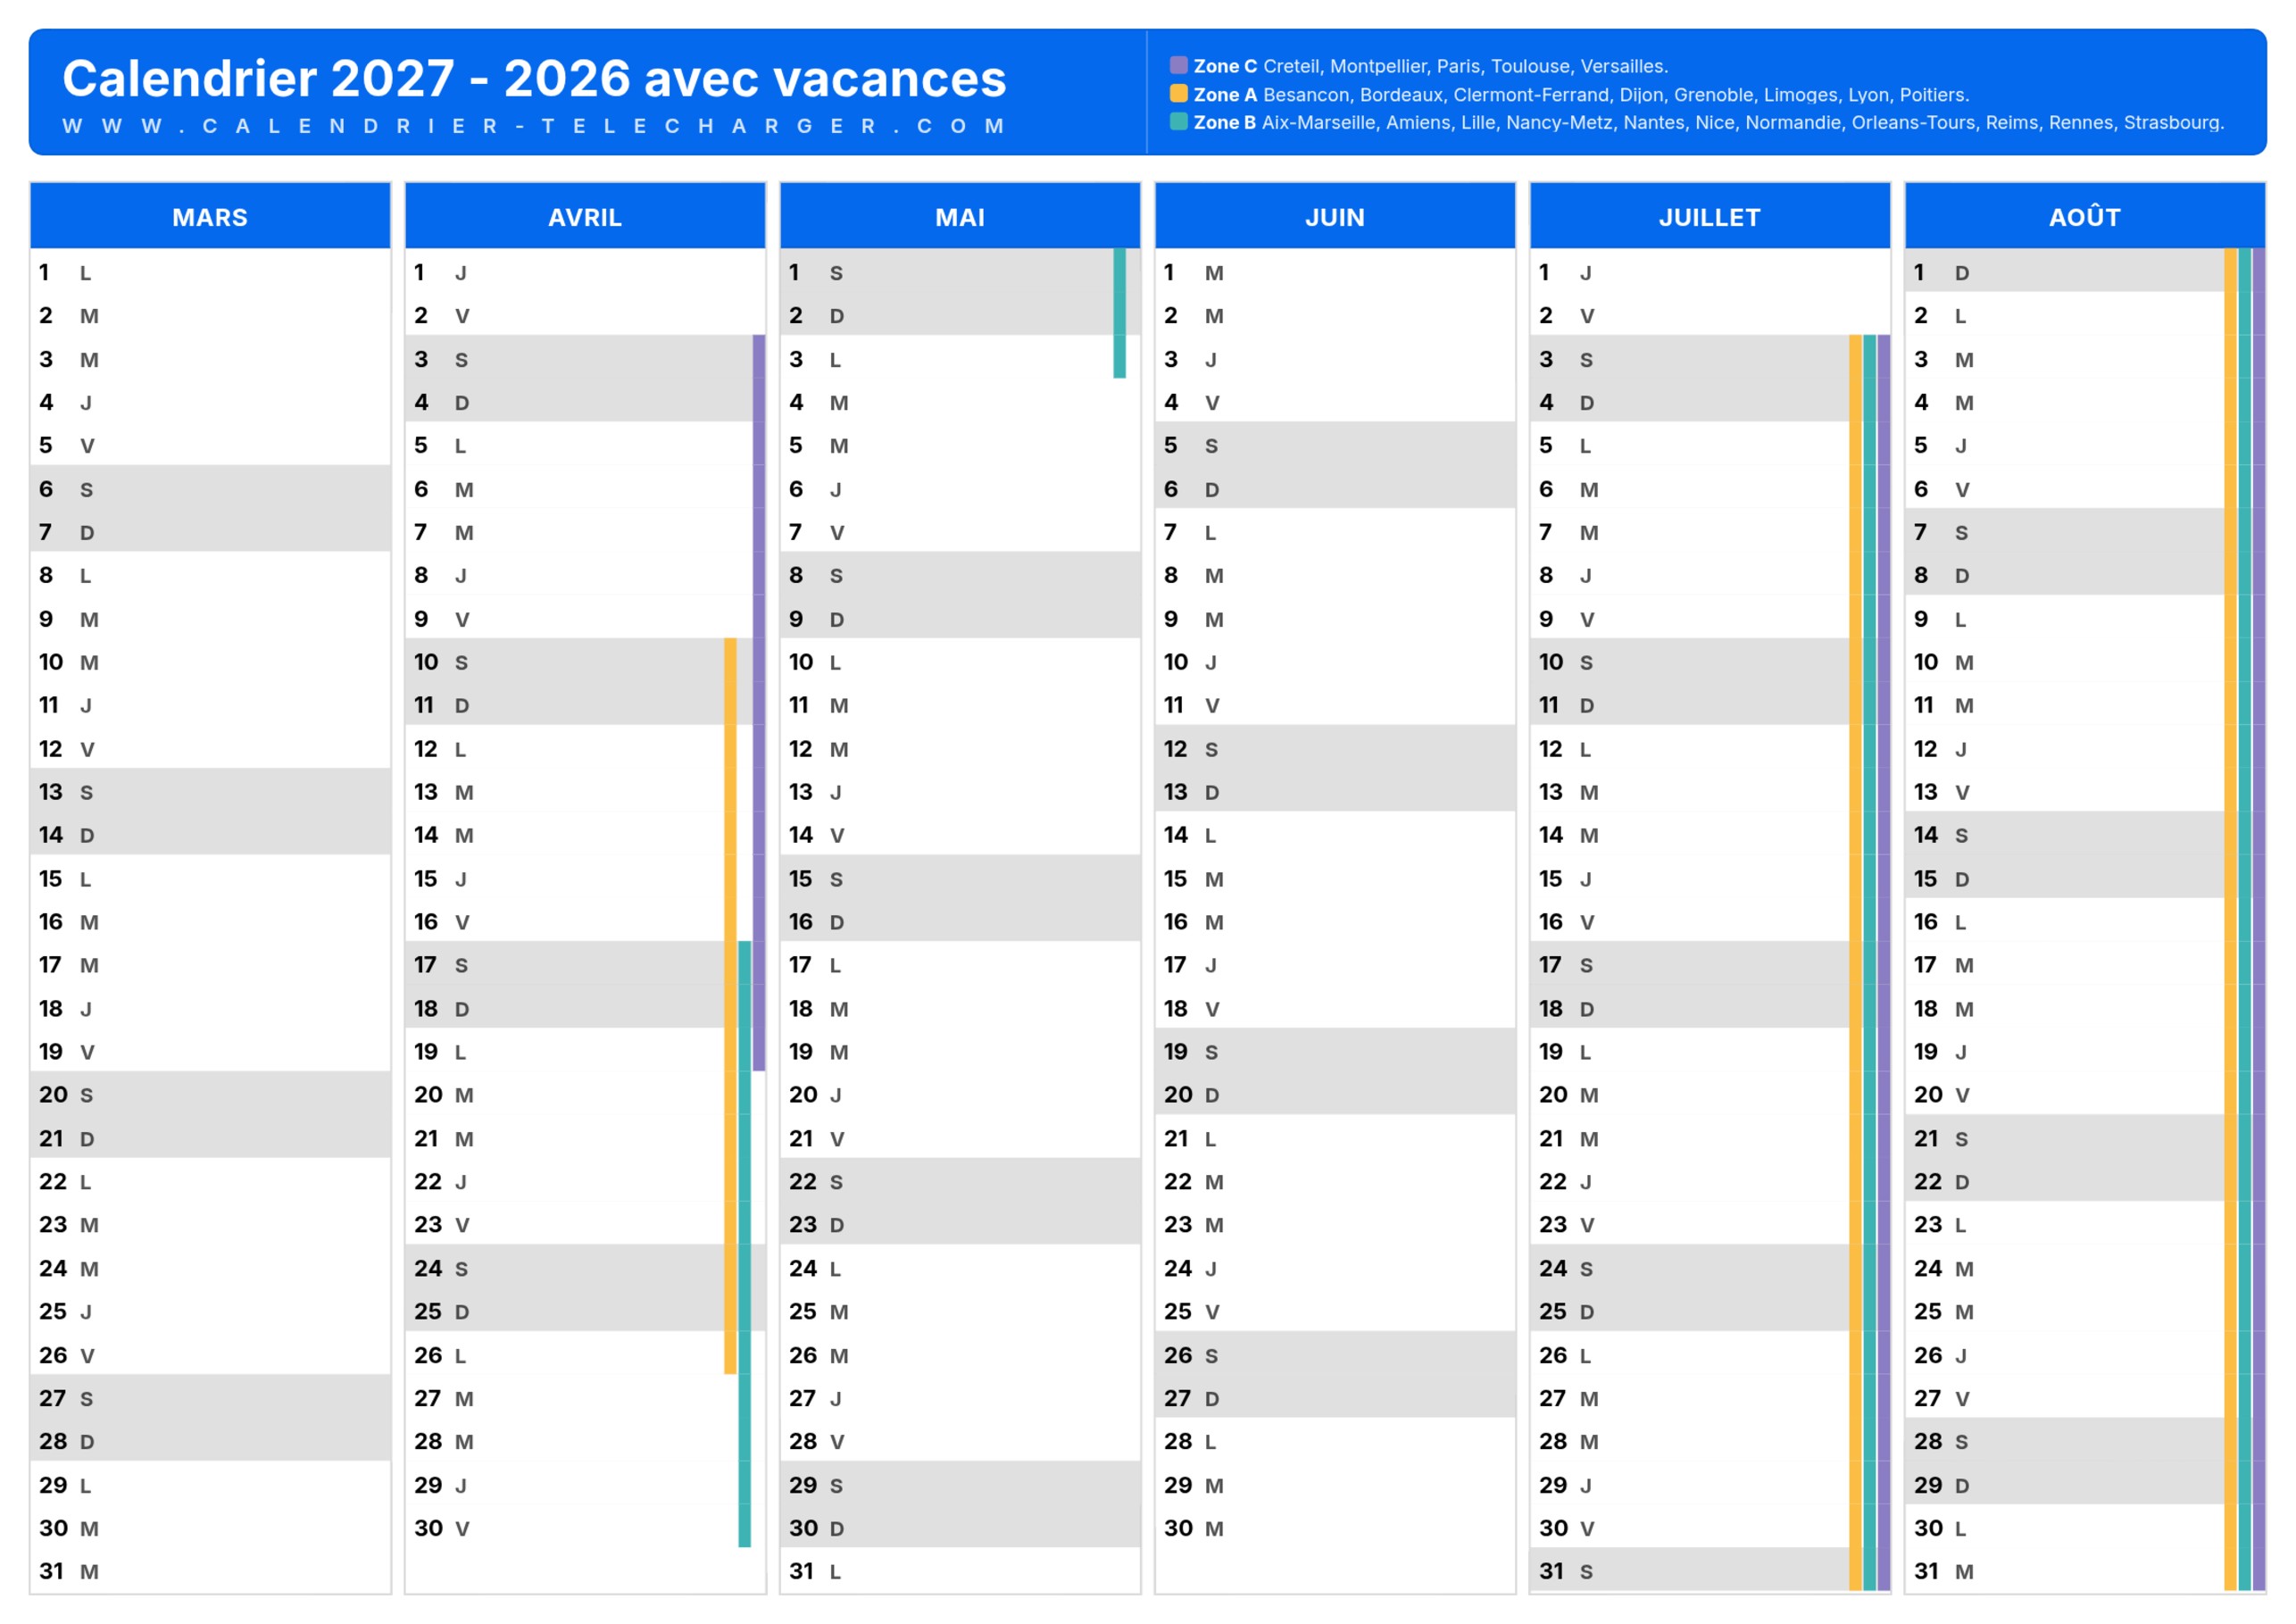This screenshot has height=1624, width=2296.
Task: Select day 19 (L) in the JUILLET column
Action: [x=1710, y=1051]
